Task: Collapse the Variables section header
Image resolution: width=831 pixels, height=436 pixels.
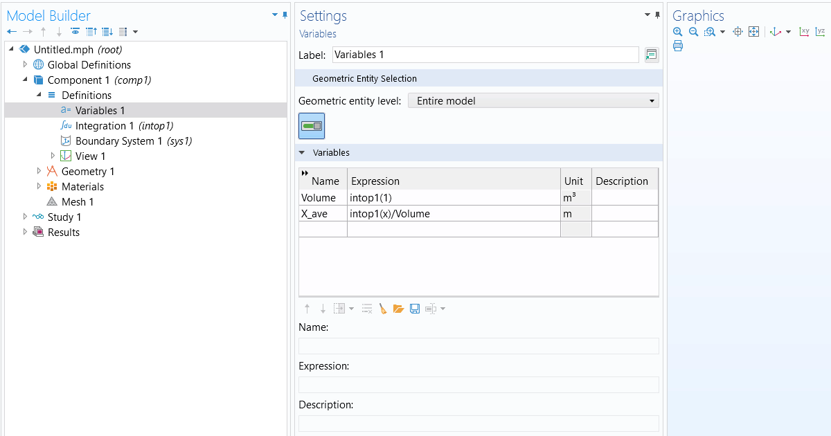Action: pos(302,153)
